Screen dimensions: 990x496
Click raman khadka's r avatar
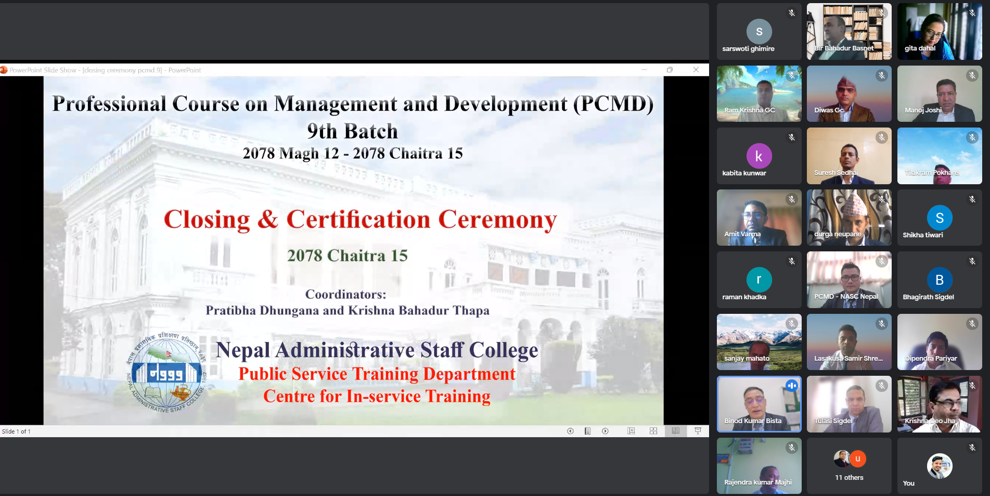(x=759, y=279)
